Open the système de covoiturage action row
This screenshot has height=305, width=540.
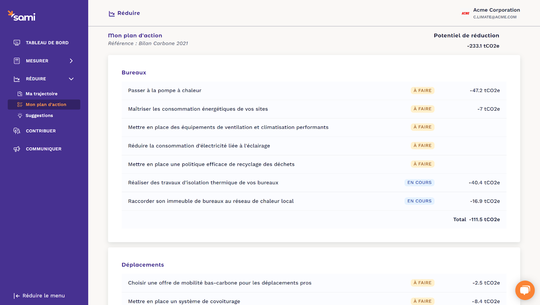point(184,301)
